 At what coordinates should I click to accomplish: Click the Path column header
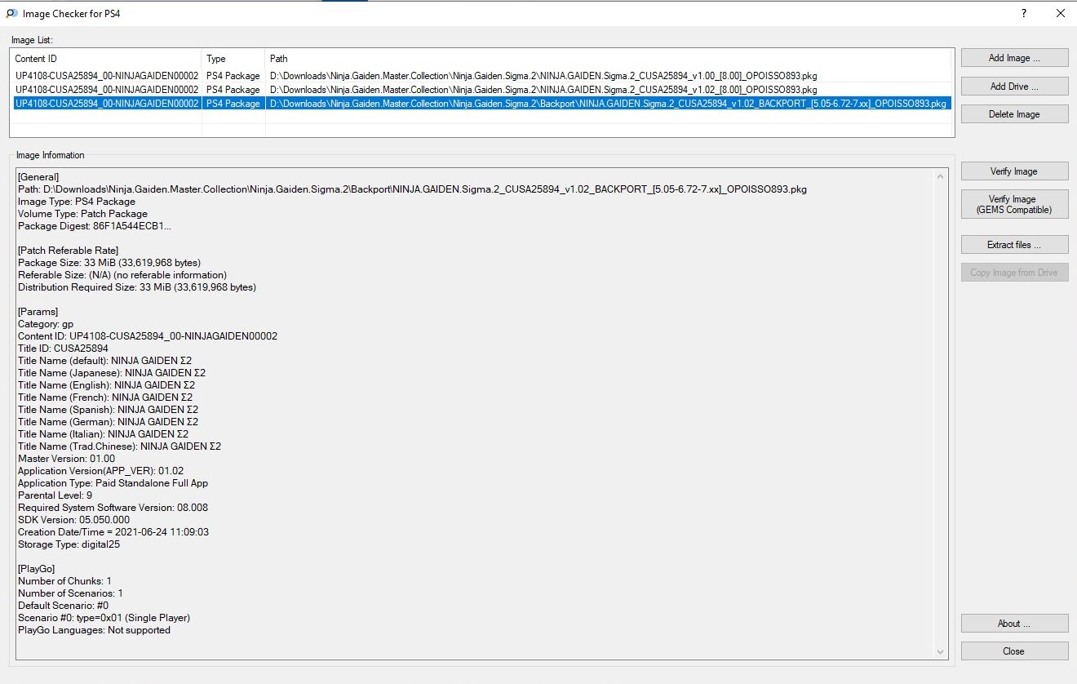(608, 59)
